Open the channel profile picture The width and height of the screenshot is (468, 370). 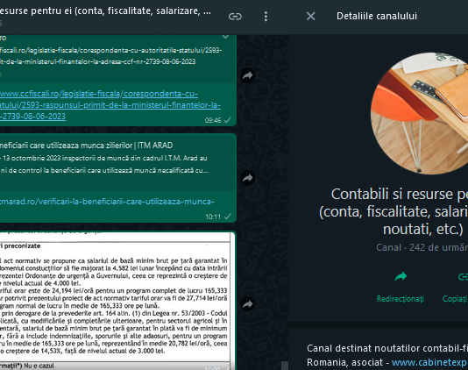419,113
